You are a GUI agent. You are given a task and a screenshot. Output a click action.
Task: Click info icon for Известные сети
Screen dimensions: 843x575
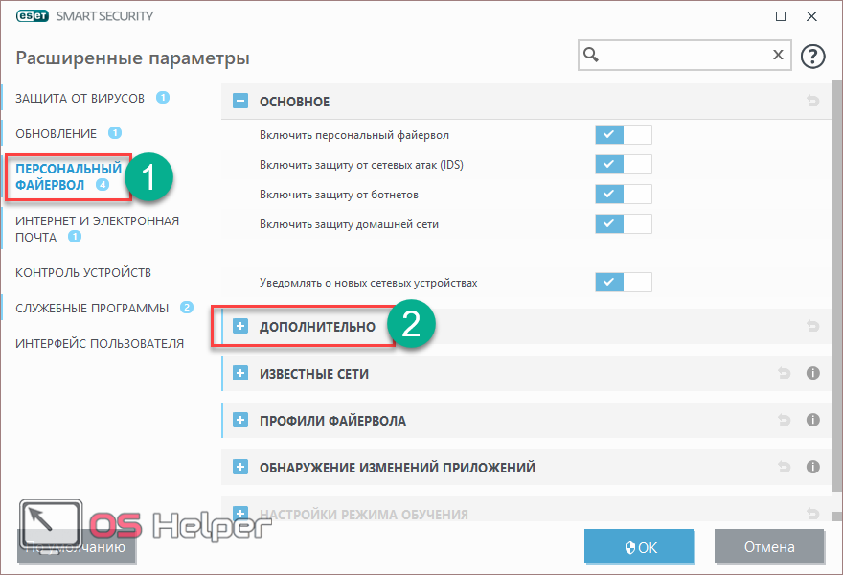(812, 373)
